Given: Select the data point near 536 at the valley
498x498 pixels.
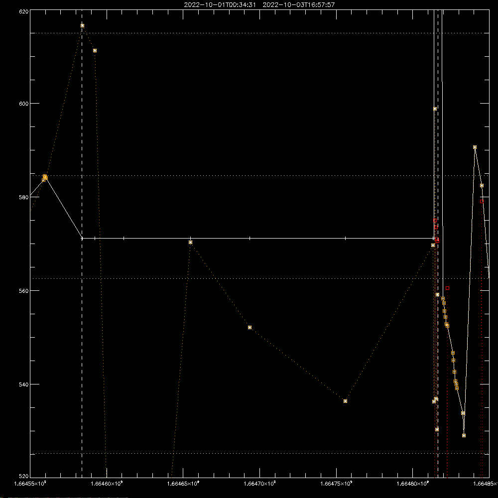Looking at the screenshot, I should coord(345,401).
